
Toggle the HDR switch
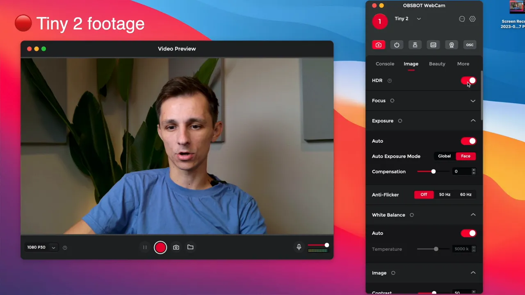coord(468,81)
